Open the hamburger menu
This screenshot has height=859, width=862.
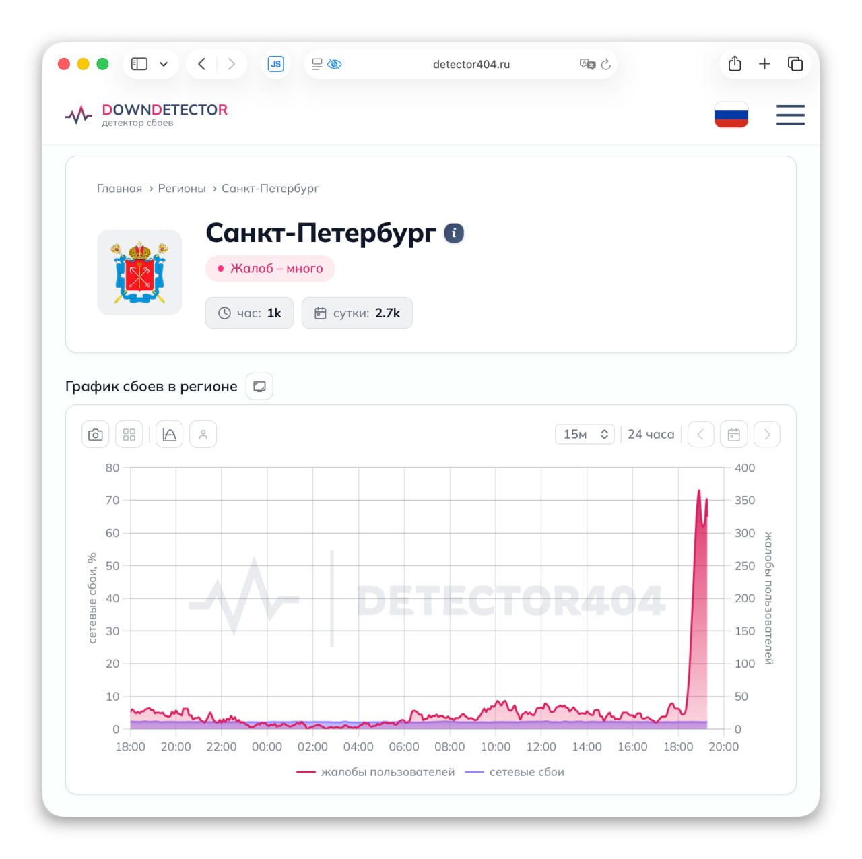(790, 115)
